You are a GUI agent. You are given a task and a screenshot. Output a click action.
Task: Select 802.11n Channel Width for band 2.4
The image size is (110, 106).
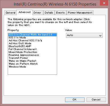point(32,35)
